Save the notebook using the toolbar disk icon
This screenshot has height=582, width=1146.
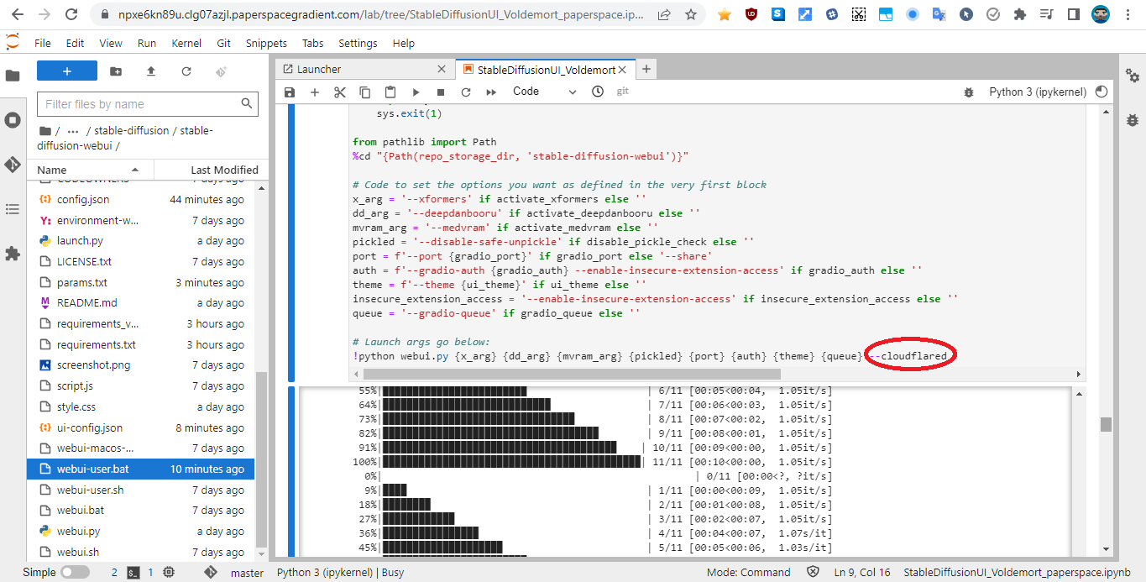(289, 92)
